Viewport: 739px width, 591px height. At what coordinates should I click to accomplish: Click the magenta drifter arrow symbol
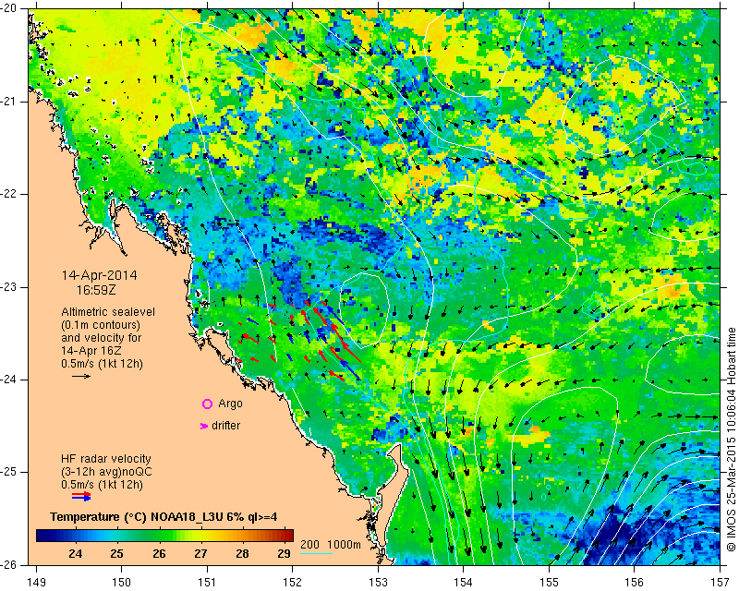[x=204, y=426]
